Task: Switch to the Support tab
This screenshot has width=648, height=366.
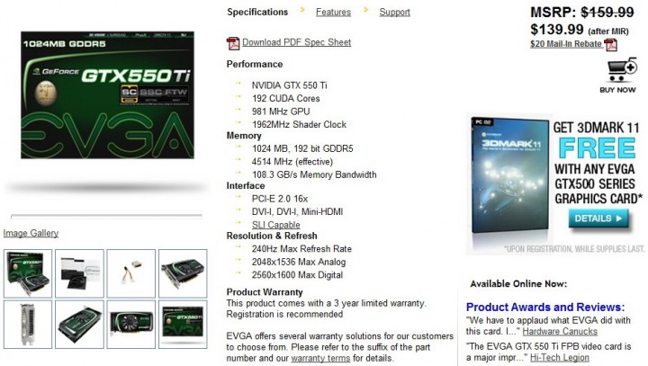Action: 394,13
